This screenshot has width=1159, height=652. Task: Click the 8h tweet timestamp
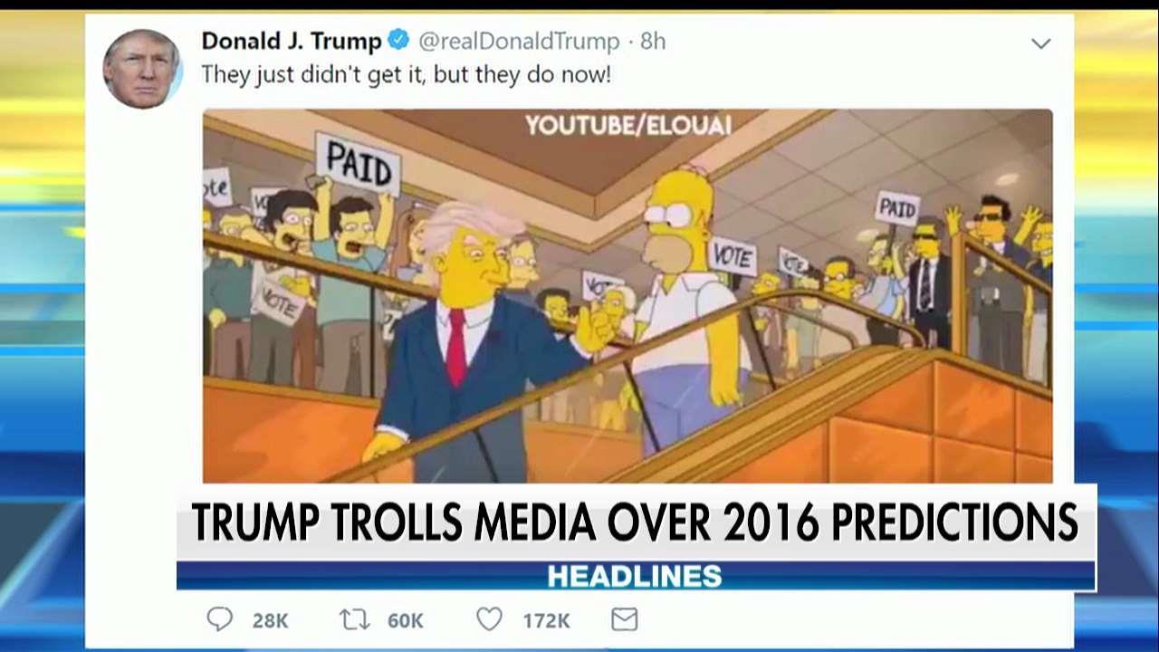coord(653,41)
